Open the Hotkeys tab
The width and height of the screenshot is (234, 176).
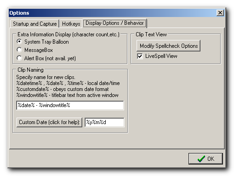(x=71, y=24)
